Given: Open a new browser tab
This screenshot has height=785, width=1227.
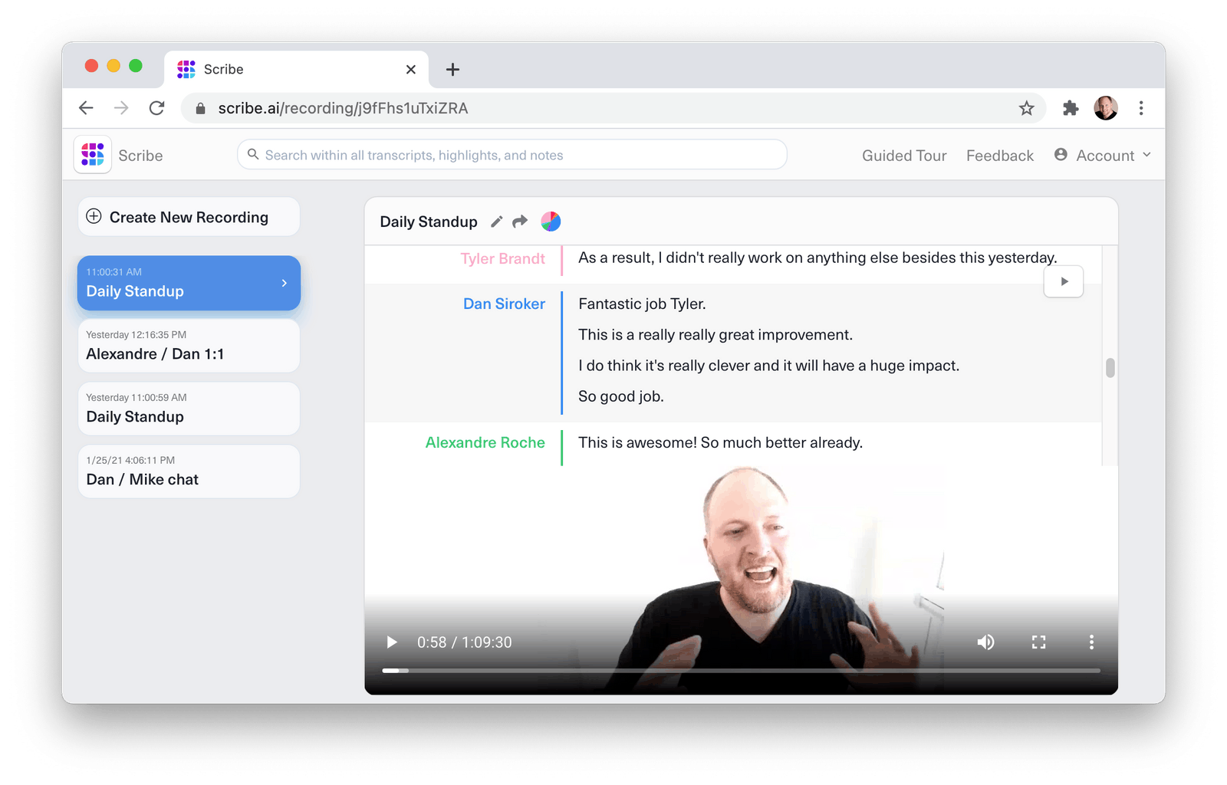Looking at the screenshot, I should pos(452,70).
